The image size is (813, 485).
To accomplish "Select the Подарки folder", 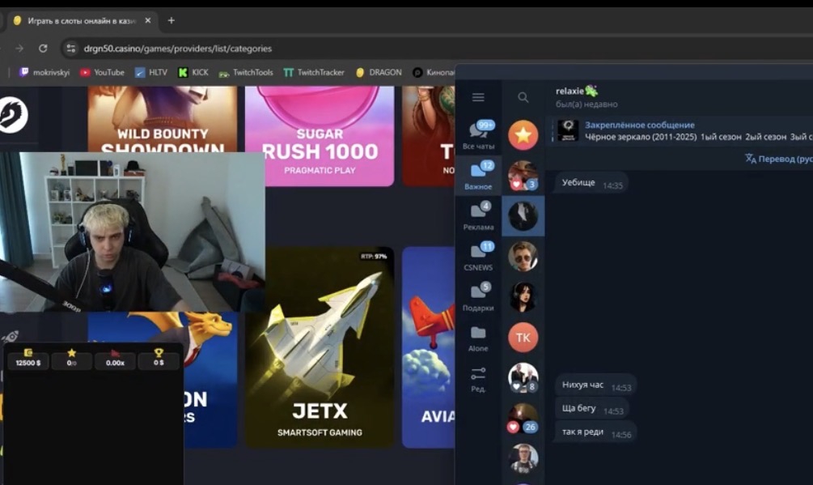I will coord(478,296).
